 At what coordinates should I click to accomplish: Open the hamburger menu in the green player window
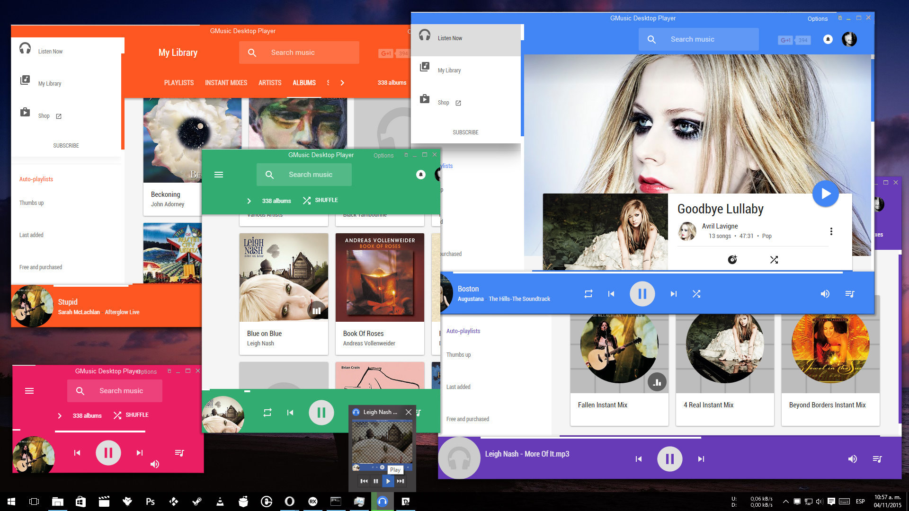[219, 174]
